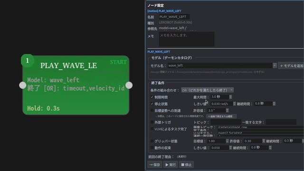Enable the VLMによるタスク完了 checkbox
The image size is (304, 171).
(x=152, y=129)
